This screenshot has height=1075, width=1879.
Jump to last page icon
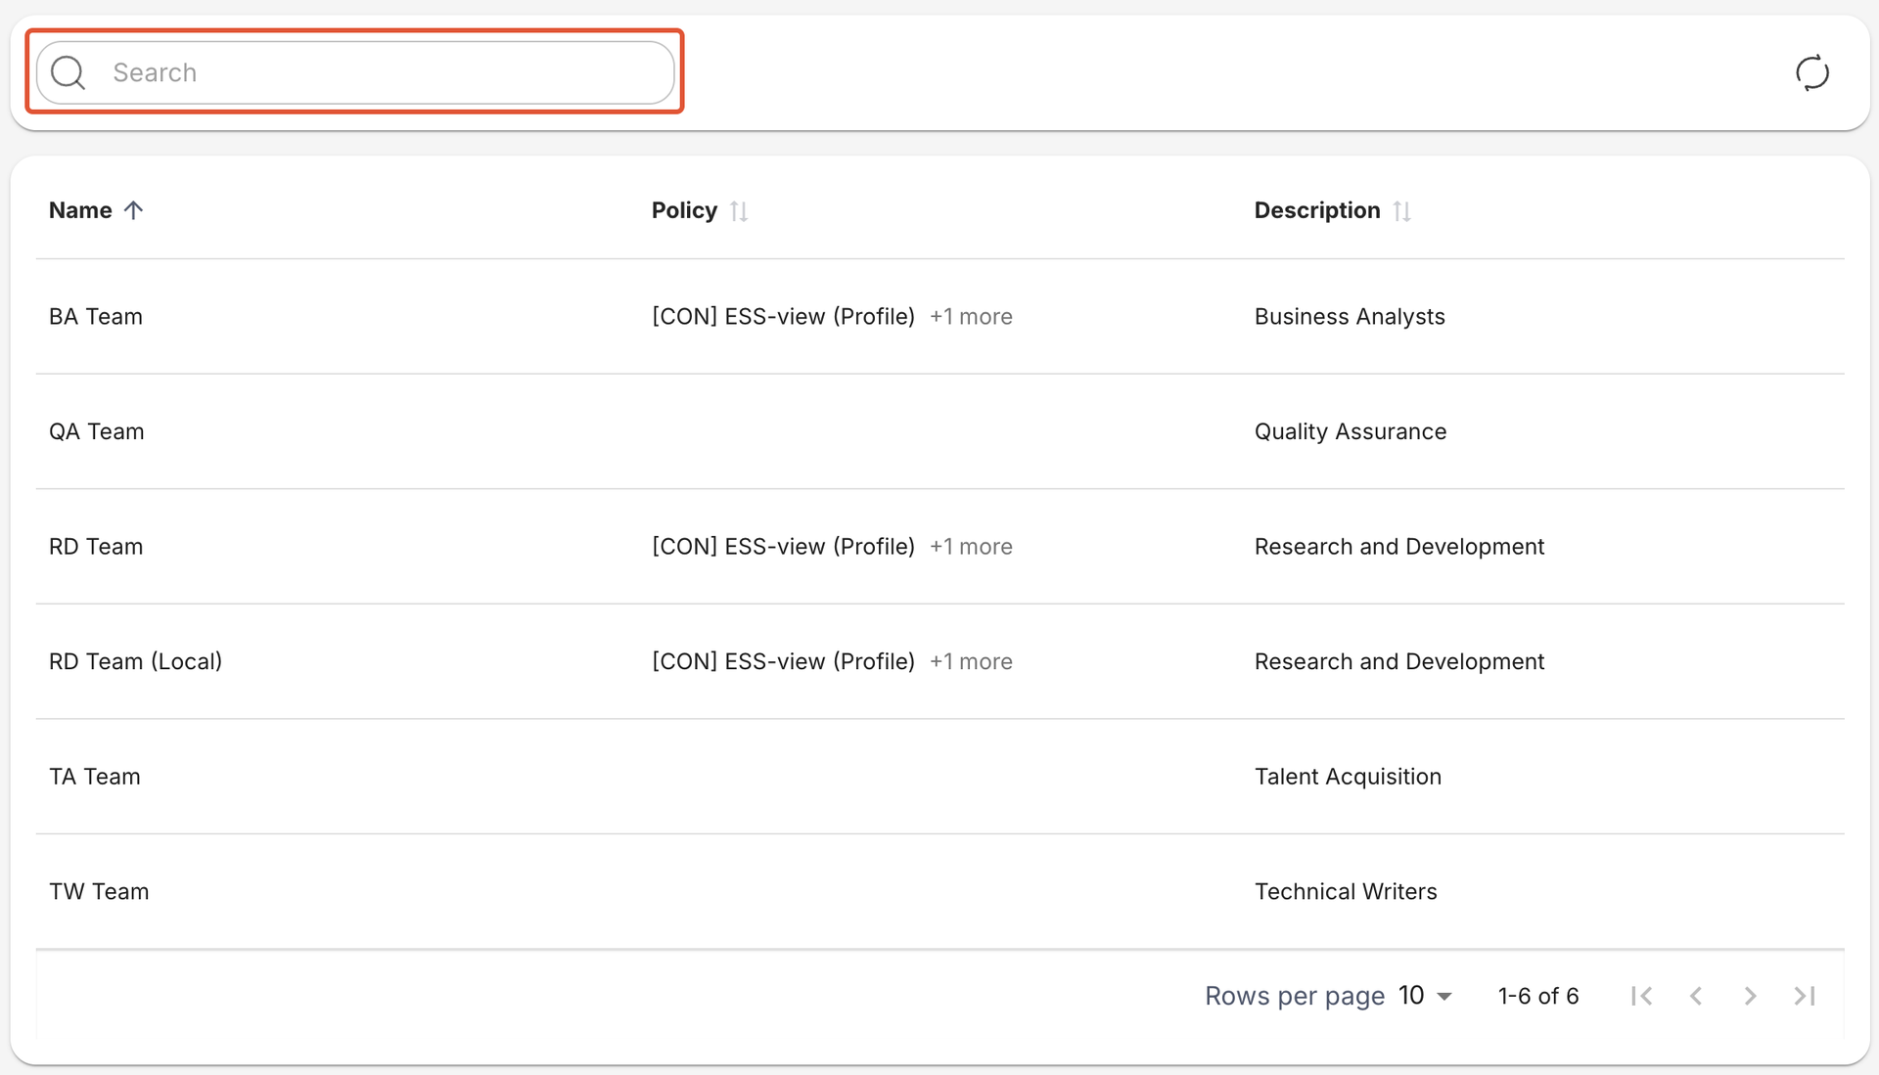pyautogui.click(x=1805, y=996)
